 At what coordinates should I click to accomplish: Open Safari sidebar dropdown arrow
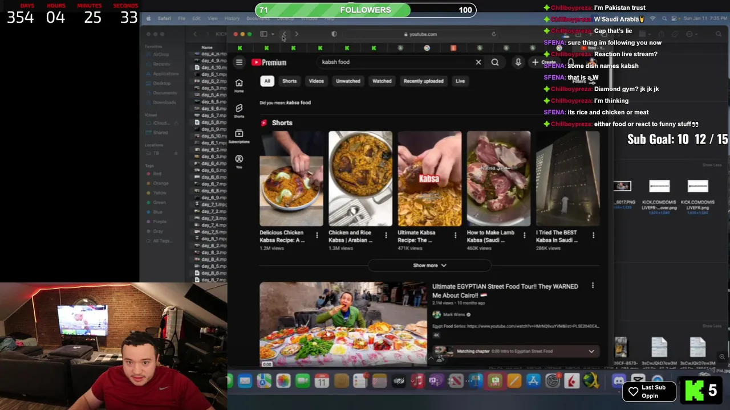[x=273, y=34]
